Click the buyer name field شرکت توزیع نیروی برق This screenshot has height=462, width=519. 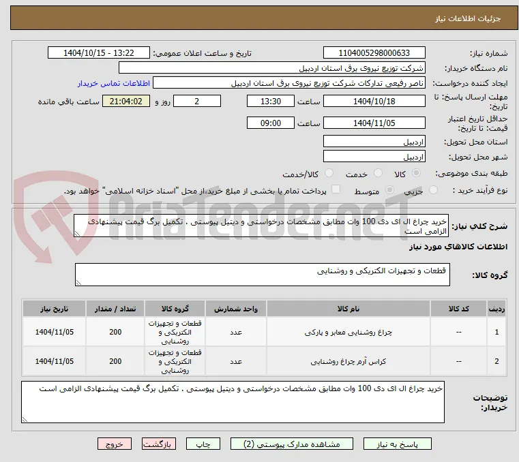pos(271,67)
